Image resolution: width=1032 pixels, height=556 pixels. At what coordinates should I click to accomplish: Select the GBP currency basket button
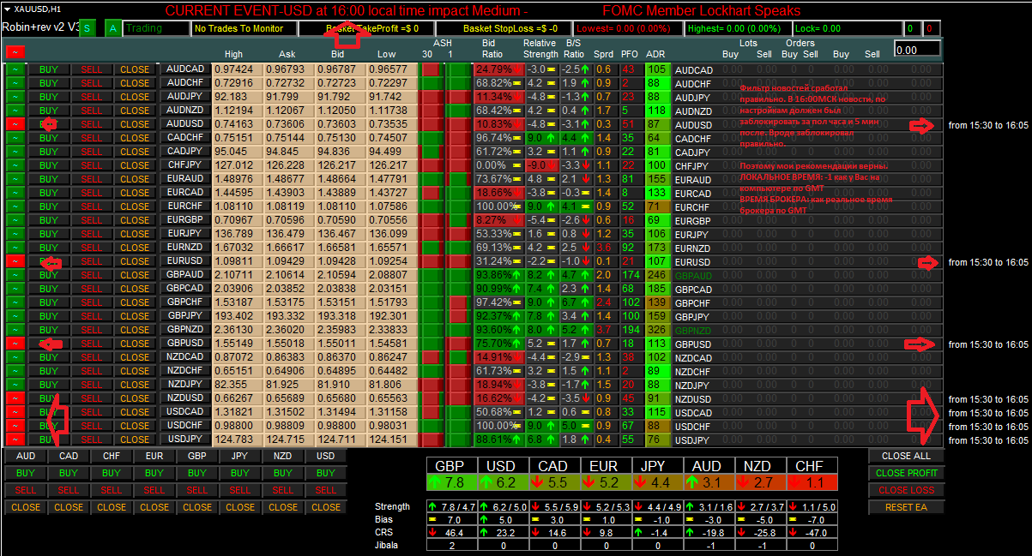tap(197, 456)
